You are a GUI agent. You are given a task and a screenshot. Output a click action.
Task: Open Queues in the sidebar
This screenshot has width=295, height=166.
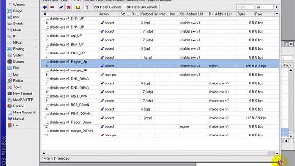(x=18, y=61)
